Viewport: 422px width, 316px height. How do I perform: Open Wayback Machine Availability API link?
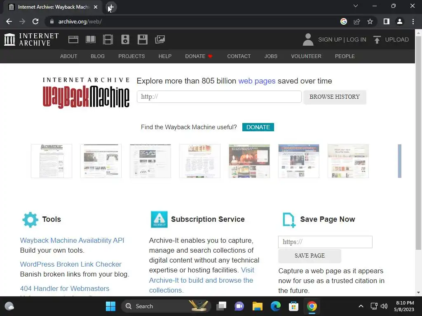tap(72, 240)
